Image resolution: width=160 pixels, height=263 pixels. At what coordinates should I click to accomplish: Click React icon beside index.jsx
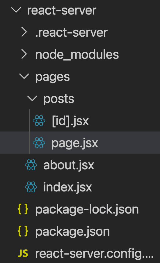click(x=31, y=187)
